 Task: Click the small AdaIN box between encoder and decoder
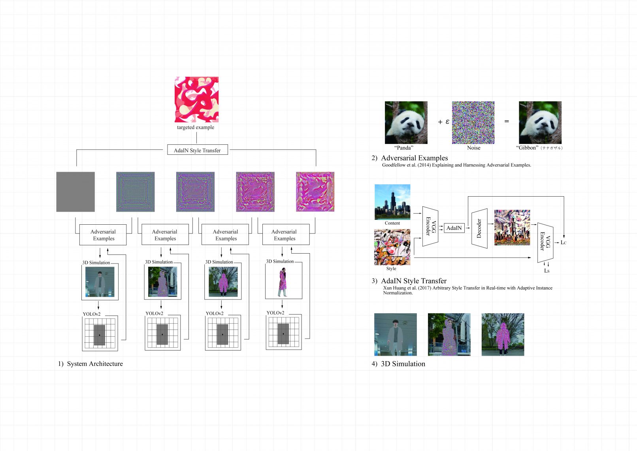tap(454, 228)
